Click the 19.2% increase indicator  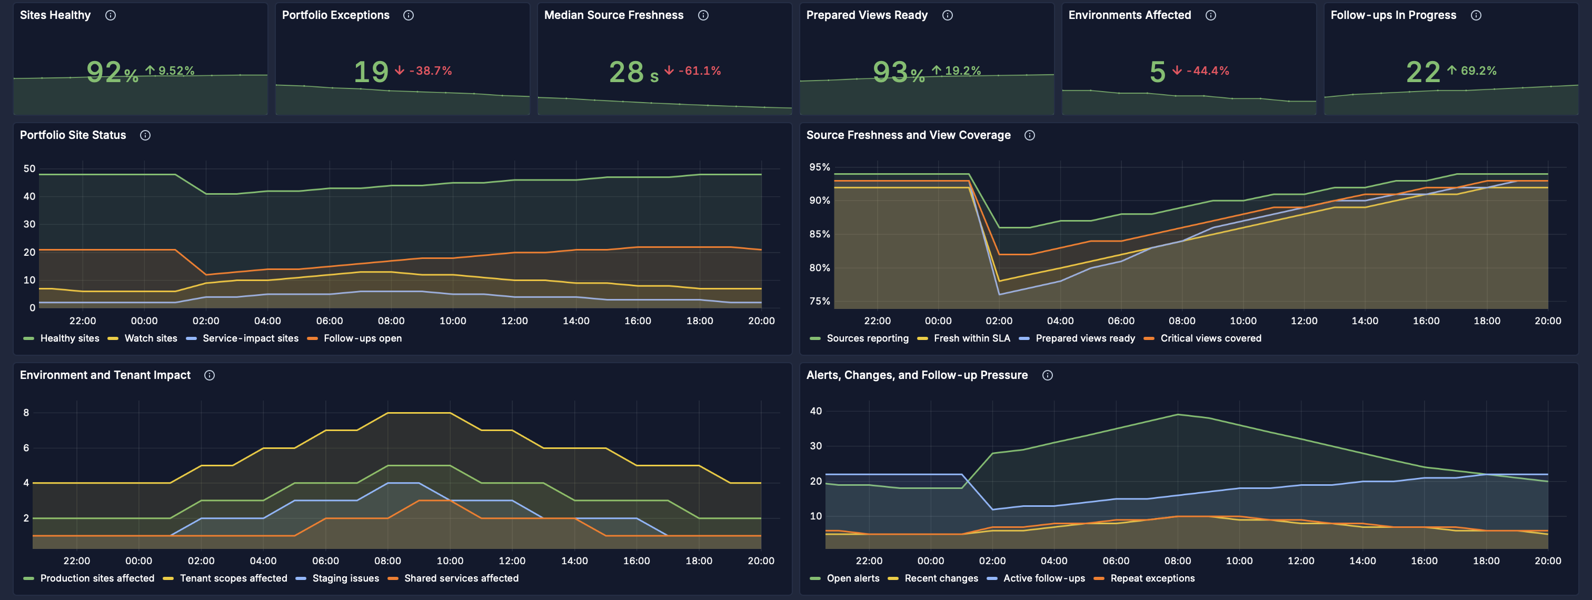(956, 71)
